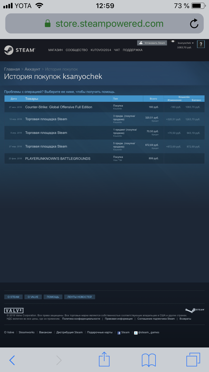Open the ЧАТ menu item
The image size is (209, 372).
tap(117, 50)
